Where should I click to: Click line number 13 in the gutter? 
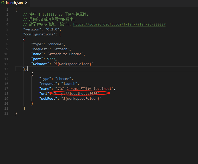pos(6,69)
